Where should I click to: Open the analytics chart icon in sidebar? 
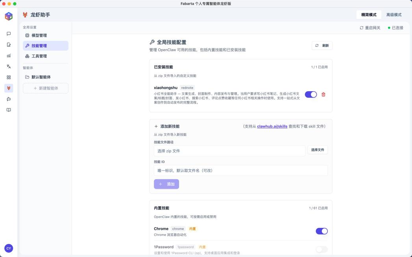click(9, 56)
